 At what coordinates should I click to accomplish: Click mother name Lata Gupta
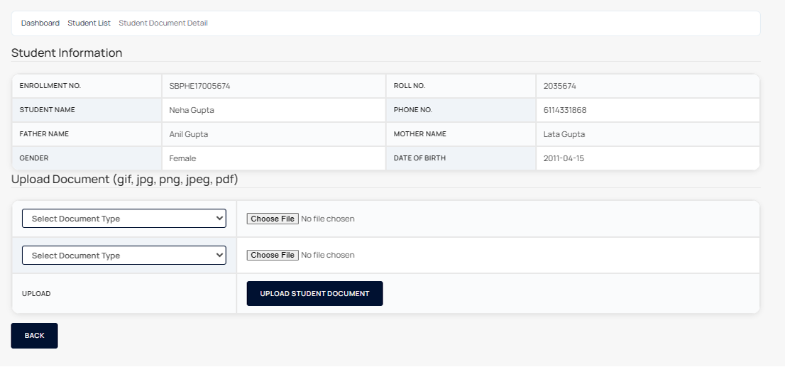click(x=564, y=134)
